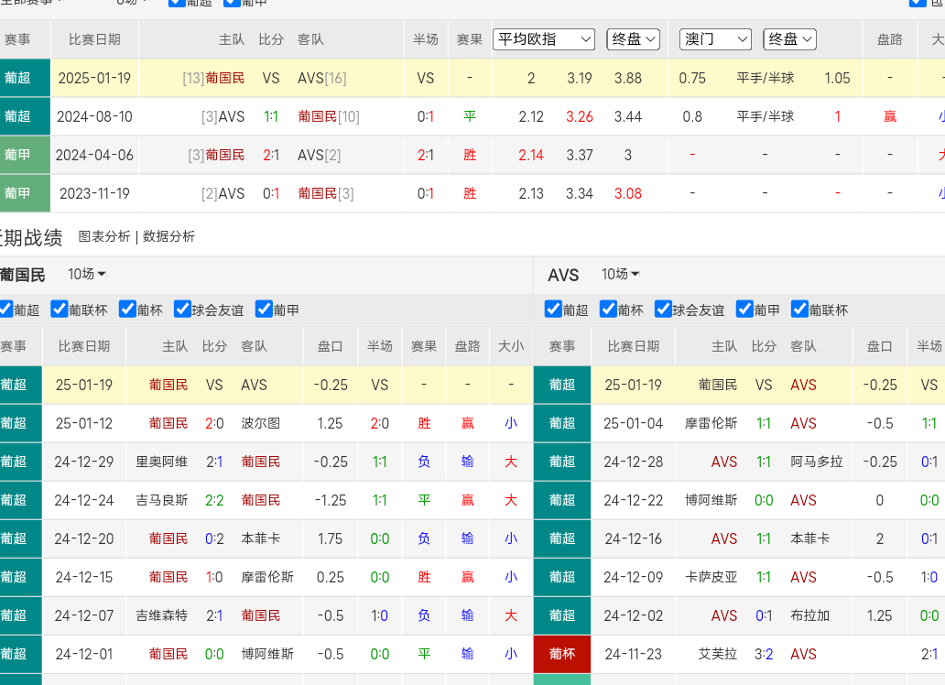Click 本菲卡 opponent in 24-12-20 row
This screenshot has width=945, height=685.
click(260, 538)
